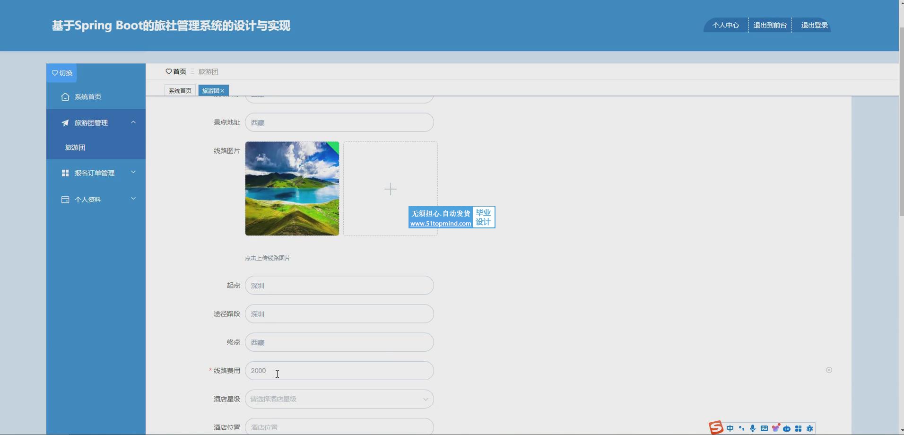Image resolution: width=904 pixels, height=435 pixels.
Task: Select 旅游团 submenu item in sidebar
Action: (x=96, y=148)
